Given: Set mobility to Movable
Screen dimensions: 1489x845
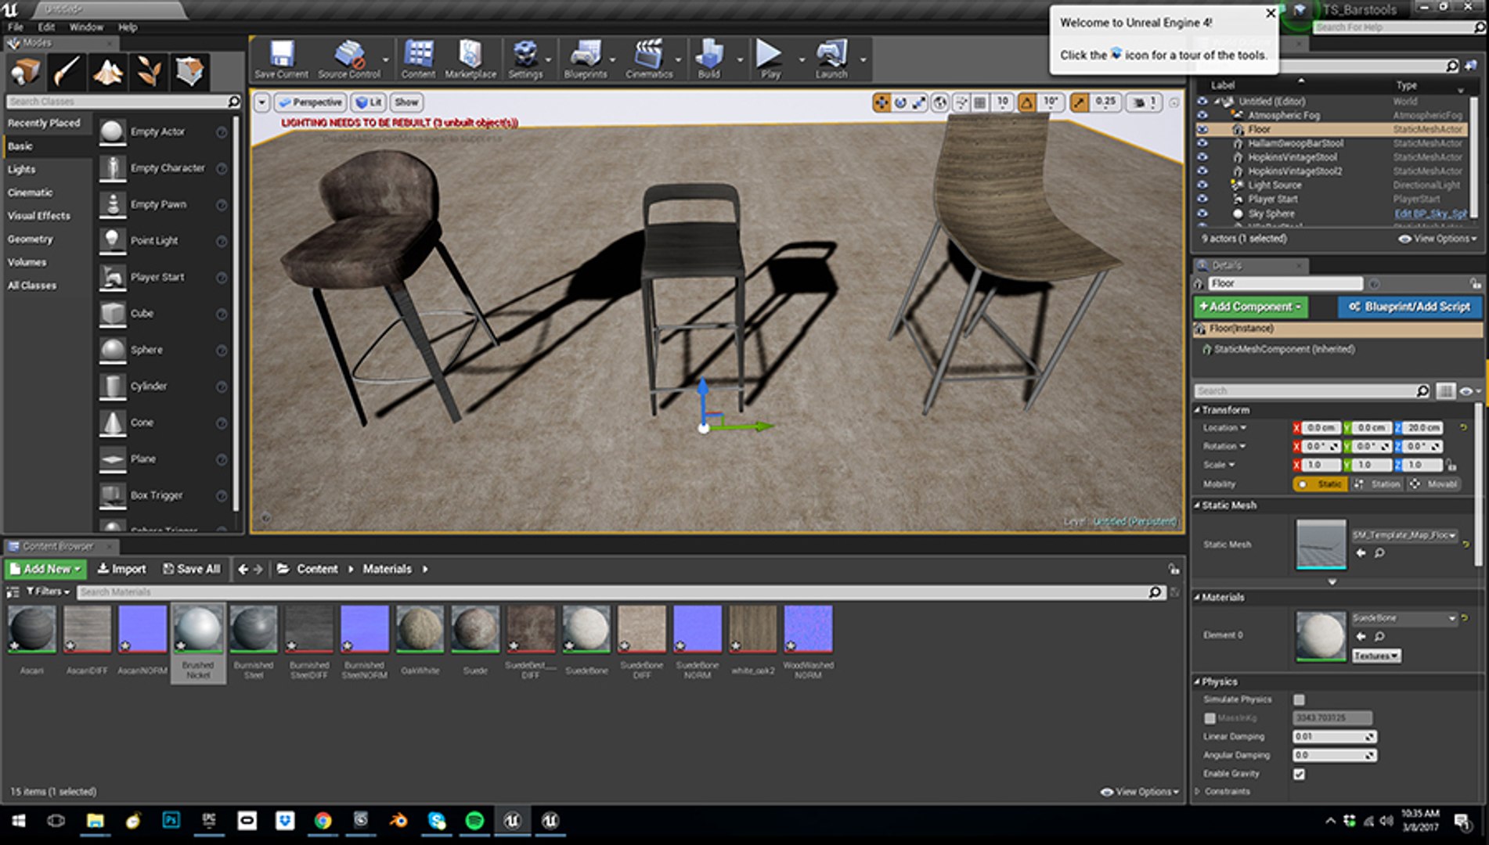Looking at the screenshot, I should tap(1434, 484).
